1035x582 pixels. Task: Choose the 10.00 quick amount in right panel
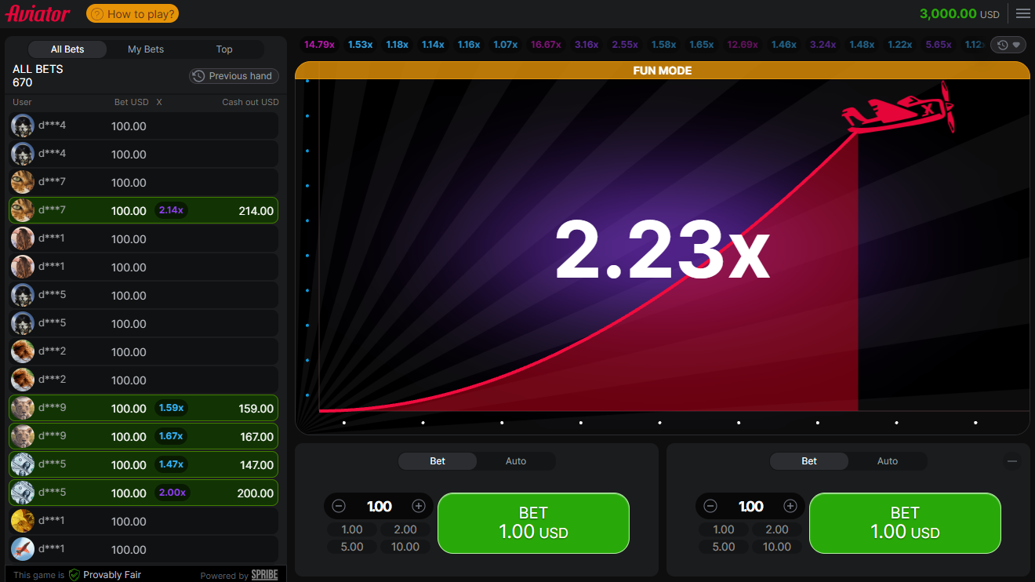[777, 547]
